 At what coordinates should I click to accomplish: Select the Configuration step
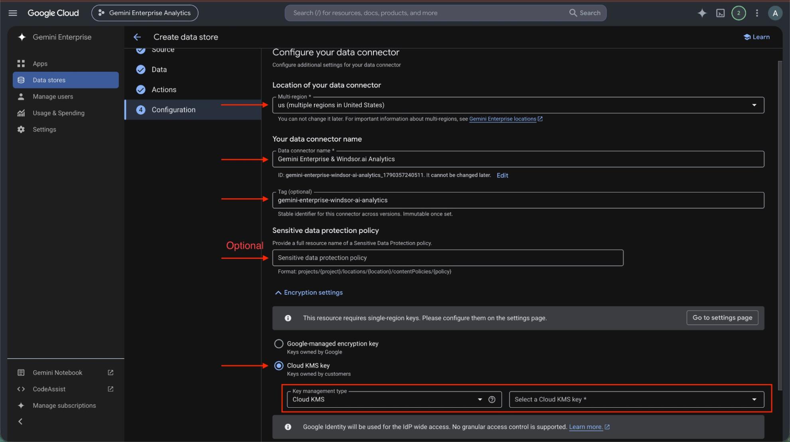click(193, 110)
